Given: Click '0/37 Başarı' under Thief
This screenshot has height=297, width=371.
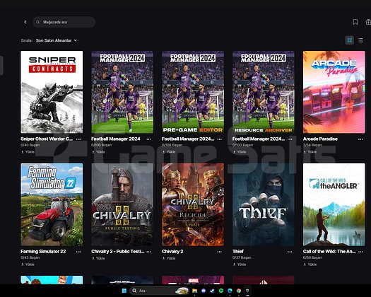Looking at the screenshot, I should [242, 257].
